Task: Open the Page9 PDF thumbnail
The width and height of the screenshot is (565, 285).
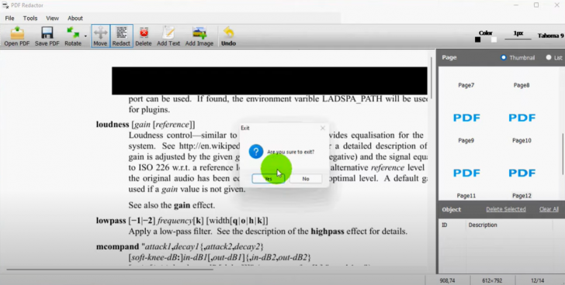Action: (x=466, y=118)
